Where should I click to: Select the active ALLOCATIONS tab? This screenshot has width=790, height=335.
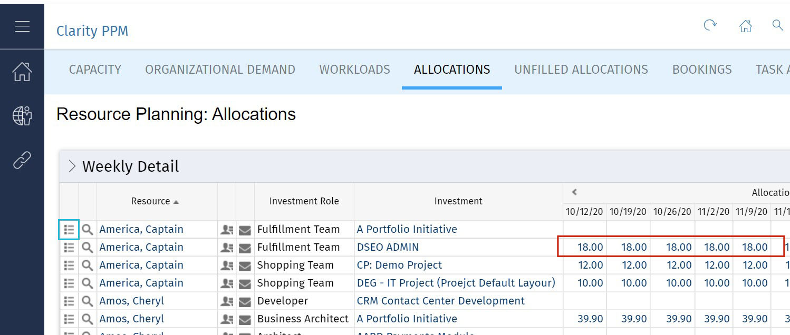click(452, 70)
